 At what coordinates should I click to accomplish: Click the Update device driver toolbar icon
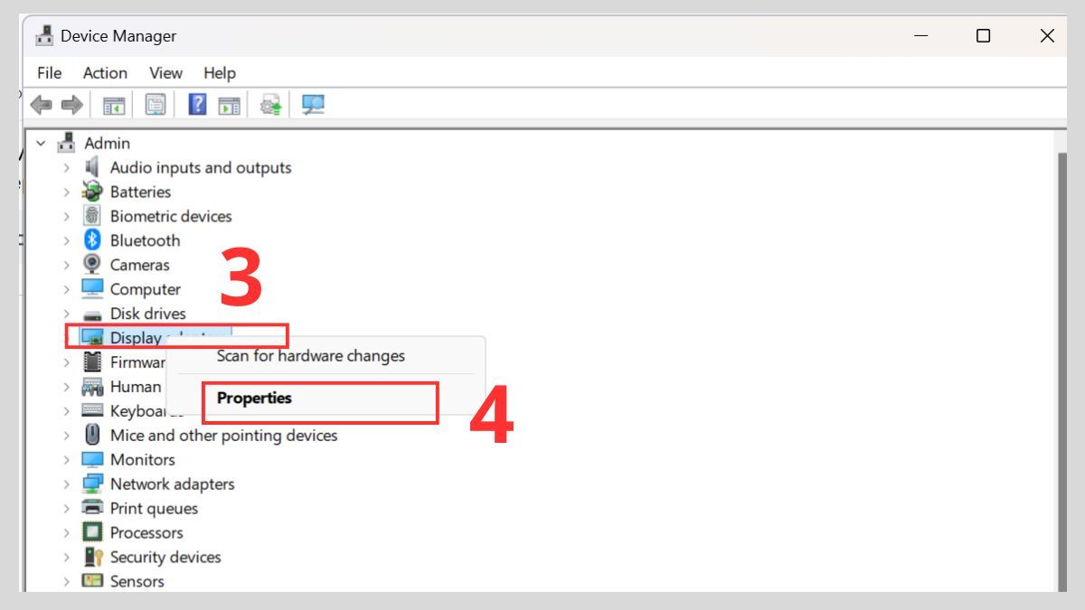click(x=271, y=105)
